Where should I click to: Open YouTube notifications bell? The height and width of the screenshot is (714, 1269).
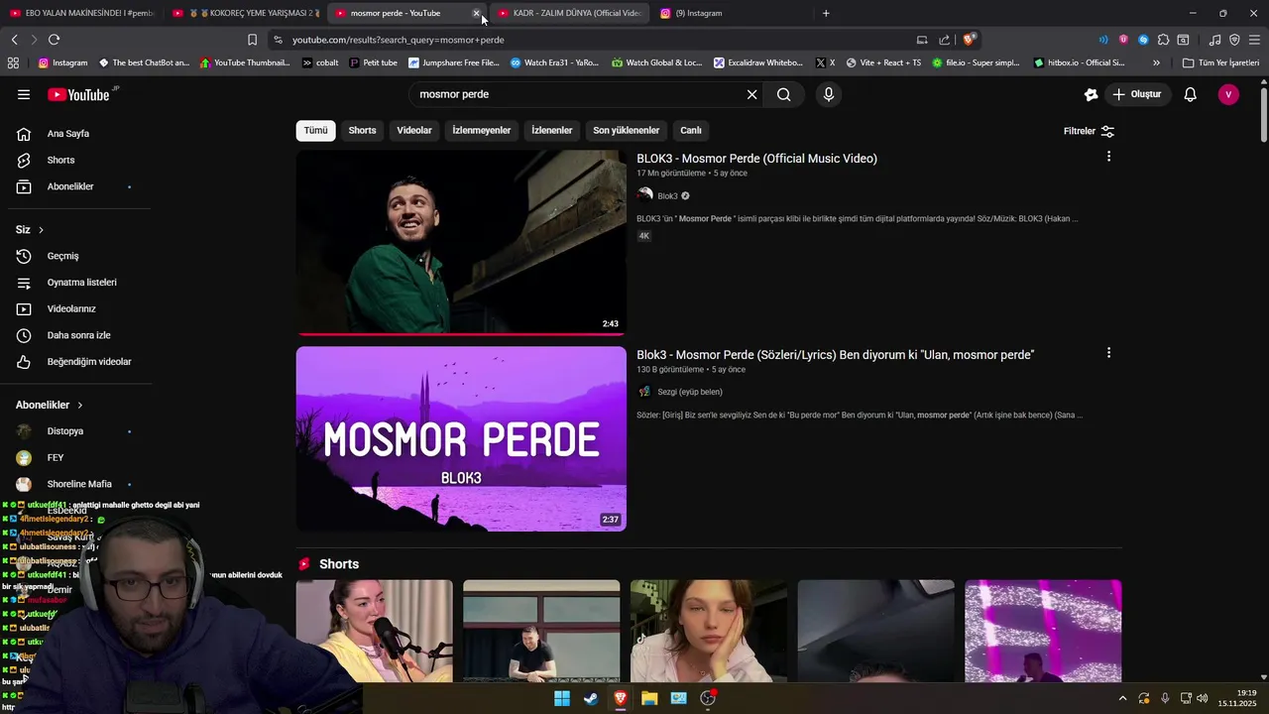(1191, 94)
